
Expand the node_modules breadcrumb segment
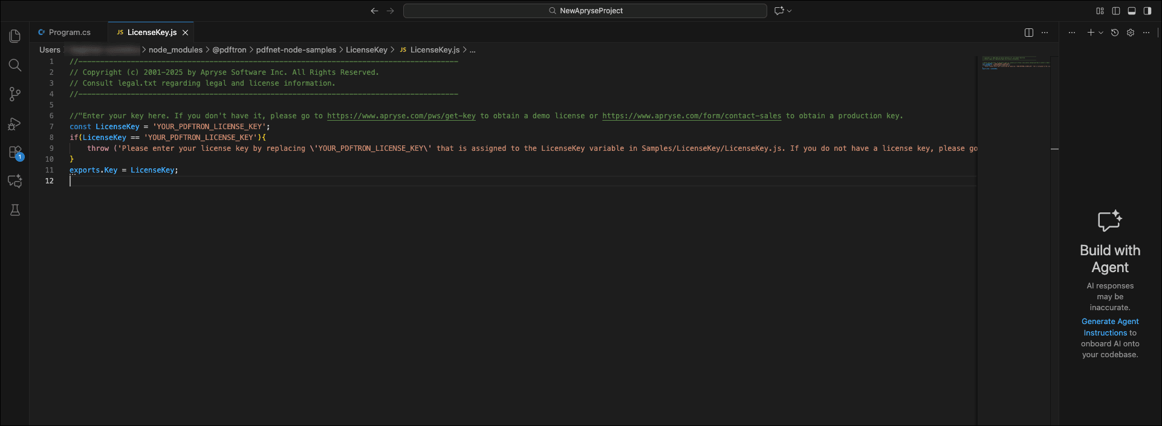[x=175, y=50]
